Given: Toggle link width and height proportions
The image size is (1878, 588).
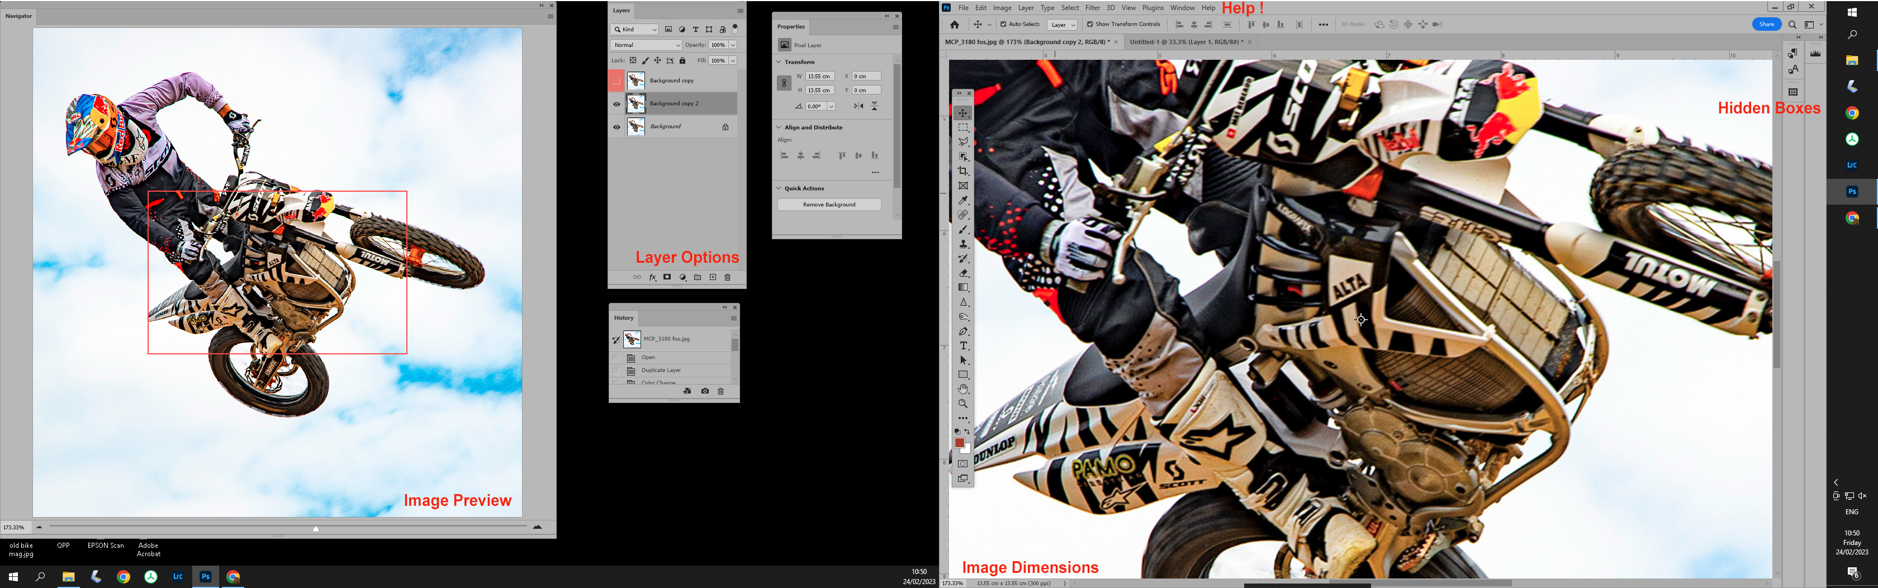Looking at the screenshot, I should (x=784, y=83).
